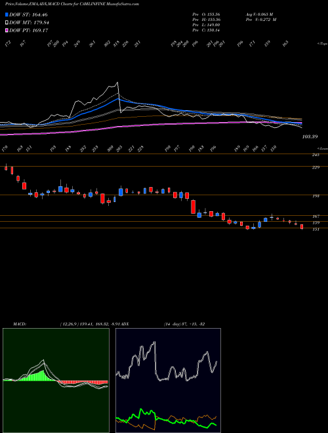The width and height of the screenshot is (328, 433).
Task: Click the first red candlestick on the left
Action: coord(6,168)
